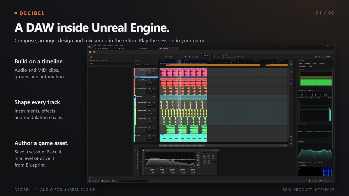Switch to the Events tab
This screenshot has width=349, height=196.
98,60
